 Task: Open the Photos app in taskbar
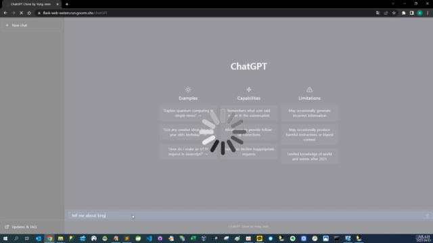[x=325, y=238]
